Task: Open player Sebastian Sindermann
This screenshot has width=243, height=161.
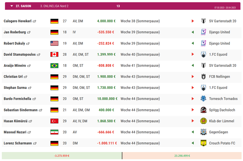Action: [x=20, y=110]
